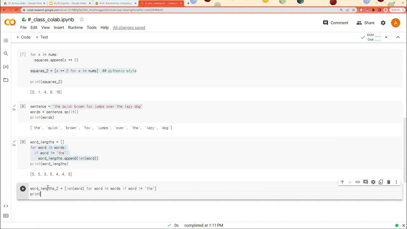Click the green connection status dot
Image resolution: width=407 pixels, height=229 pixels.
click(x=396, y=225)
